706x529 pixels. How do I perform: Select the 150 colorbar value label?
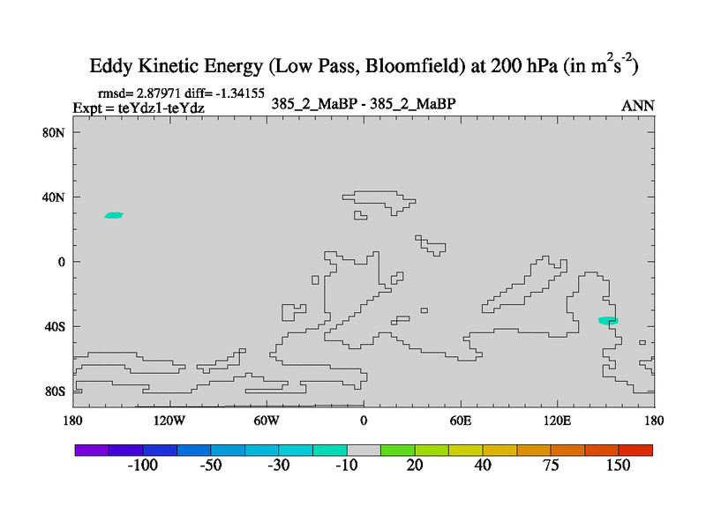[618, 466]
